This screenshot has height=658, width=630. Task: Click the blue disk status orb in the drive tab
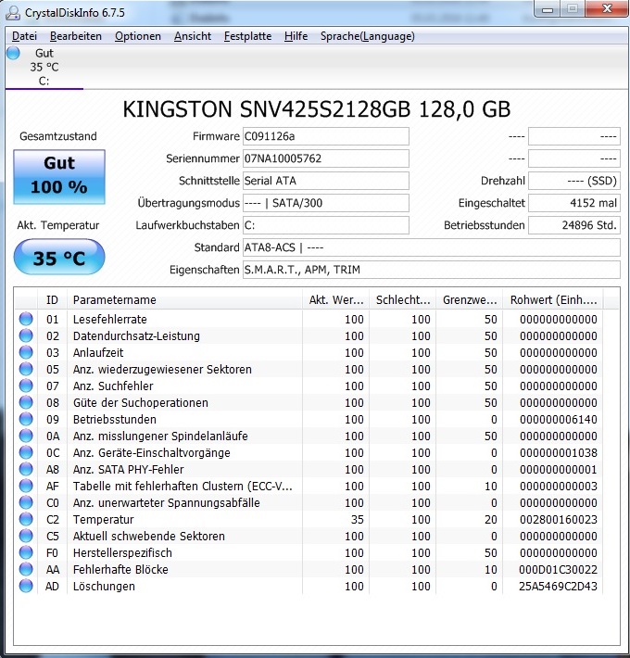(x=13, y=54)
